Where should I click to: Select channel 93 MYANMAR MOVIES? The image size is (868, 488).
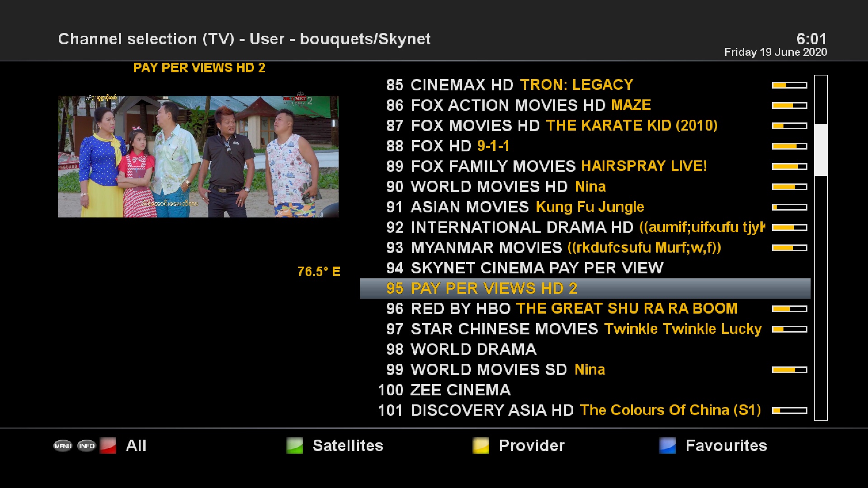[585, 248]
